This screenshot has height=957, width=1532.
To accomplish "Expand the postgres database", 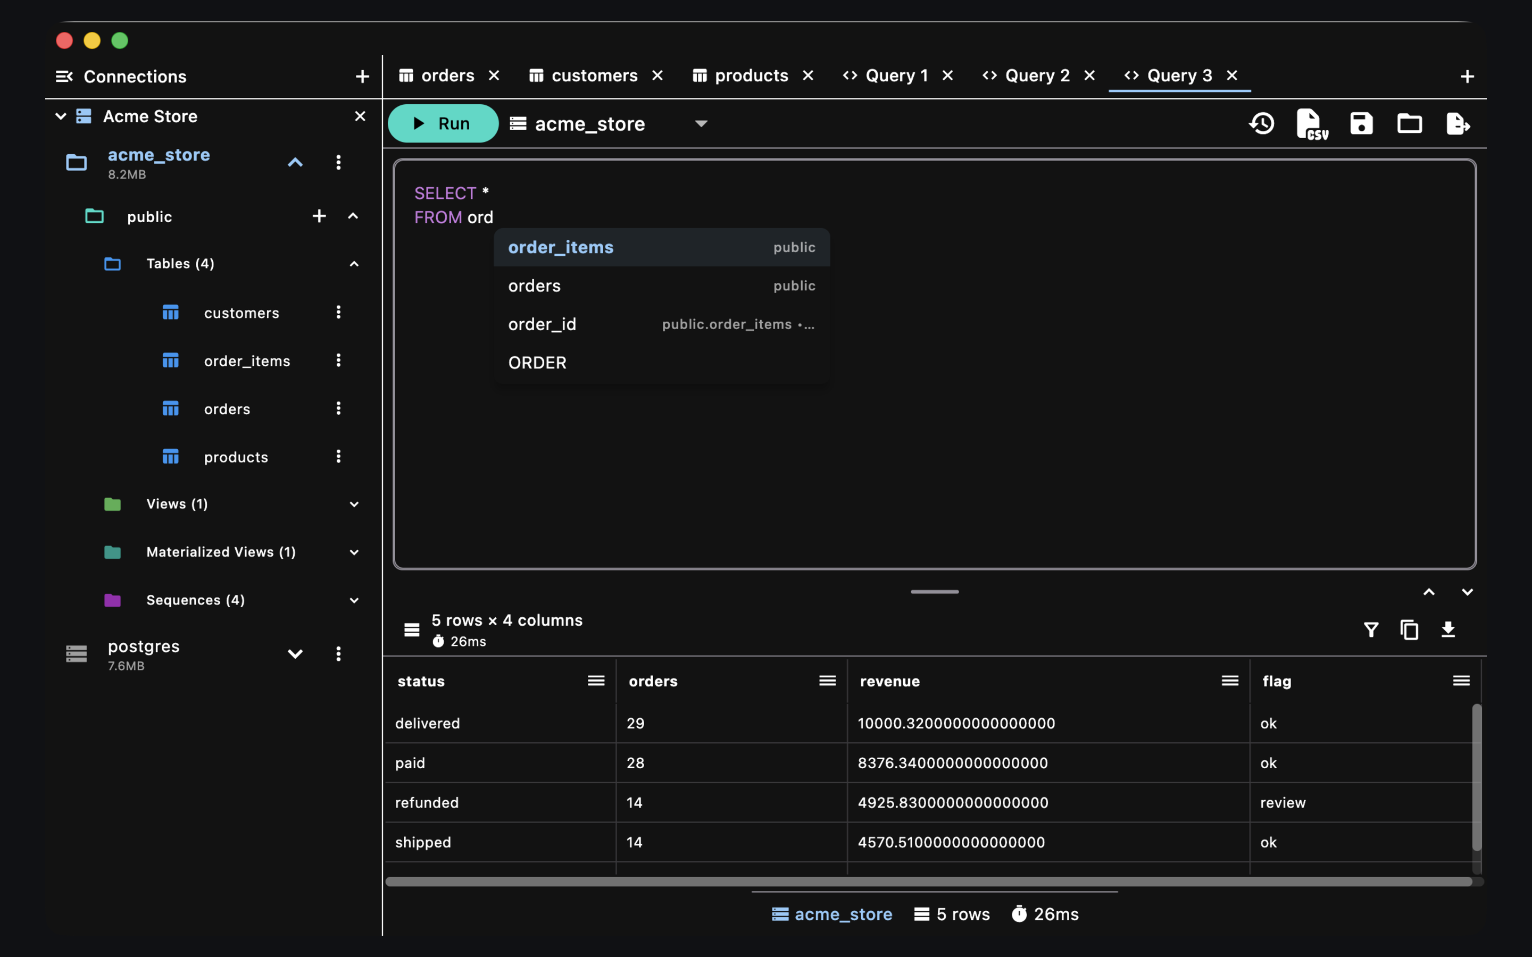I will (x=295, y=654).
